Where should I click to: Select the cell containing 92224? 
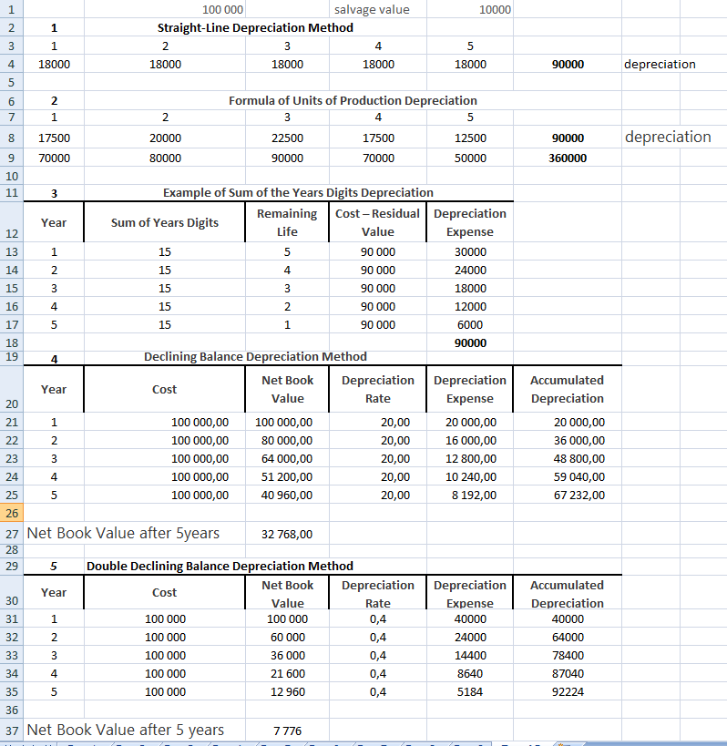(x=567, y=691)
